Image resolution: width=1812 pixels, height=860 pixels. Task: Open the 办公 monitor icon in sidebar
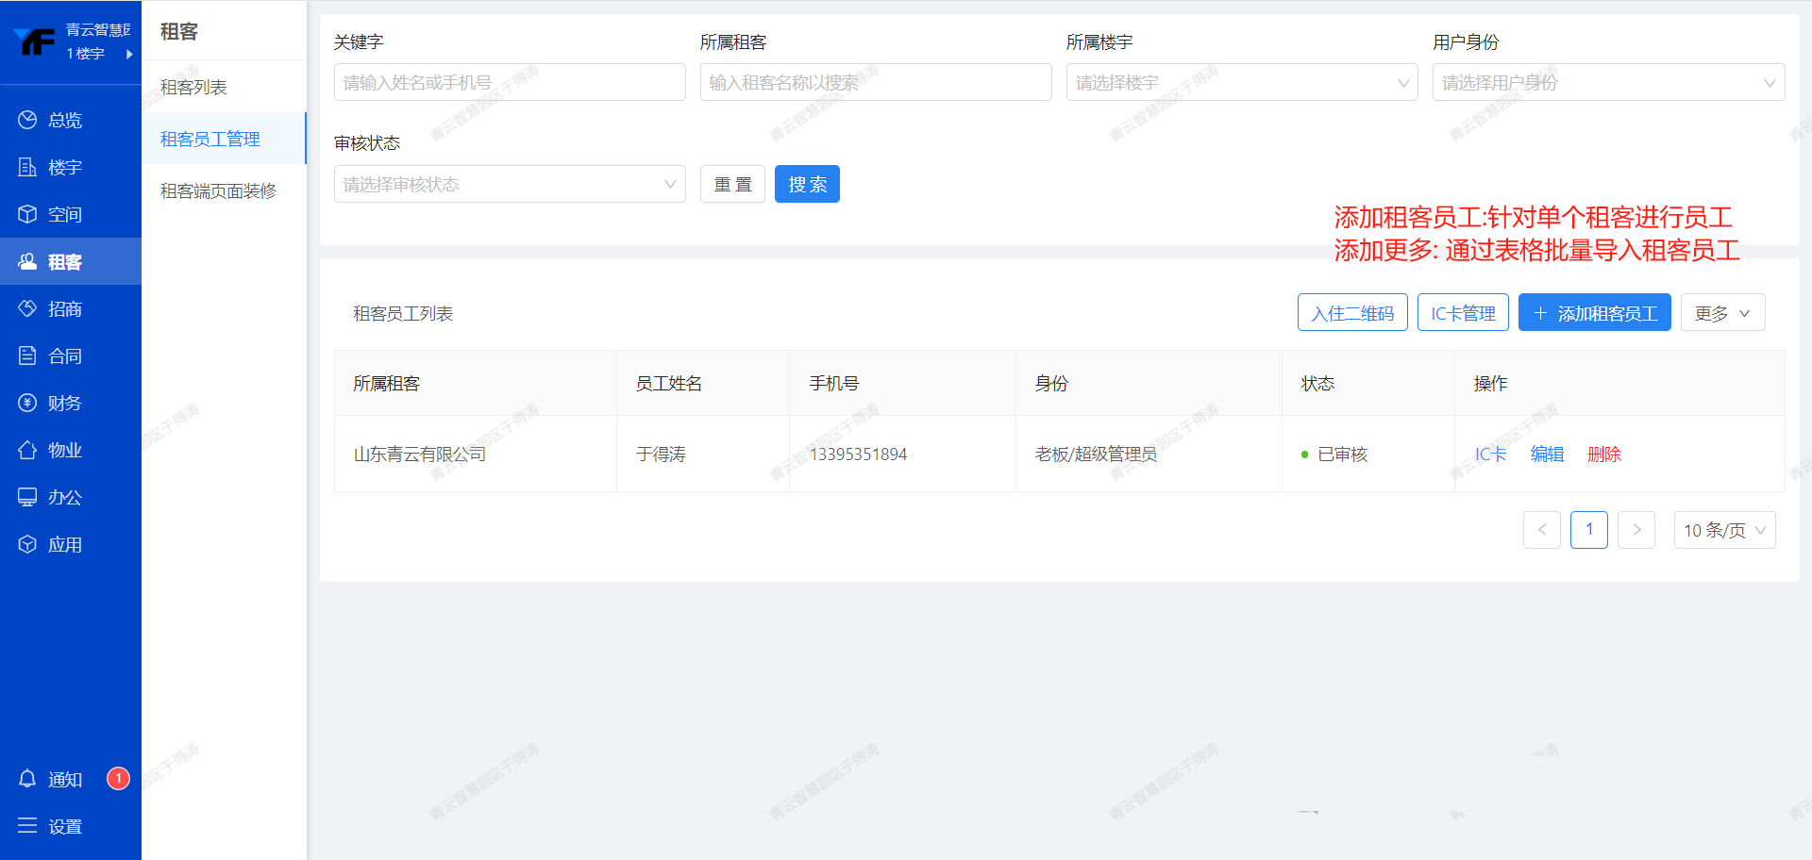[27, 497]
